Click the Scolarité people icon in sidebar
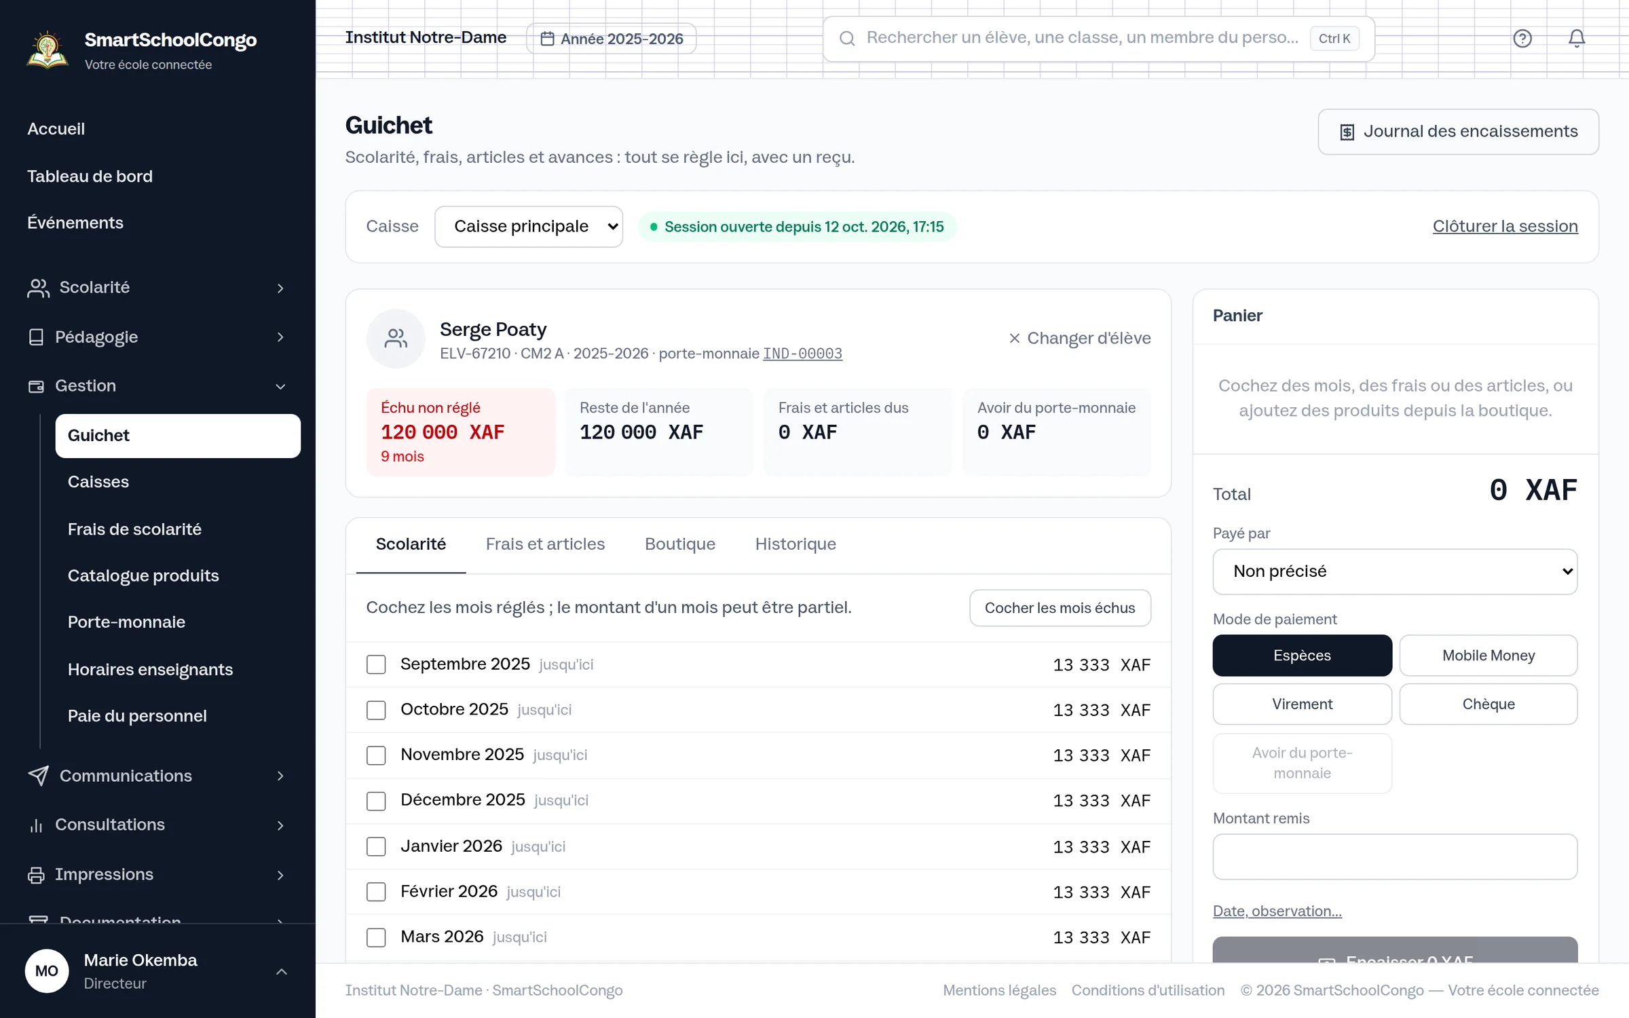1629x1018 pixels. 39,288
